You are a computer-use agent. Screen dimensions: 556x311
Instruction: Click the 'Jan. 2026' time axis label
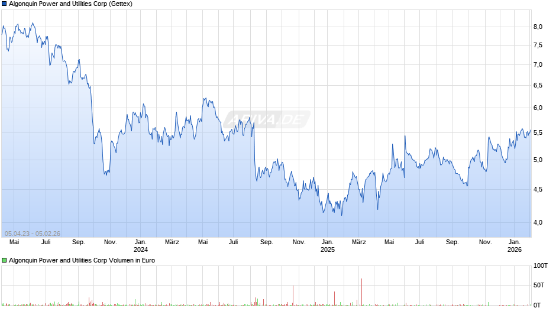[x=515, y=246]
